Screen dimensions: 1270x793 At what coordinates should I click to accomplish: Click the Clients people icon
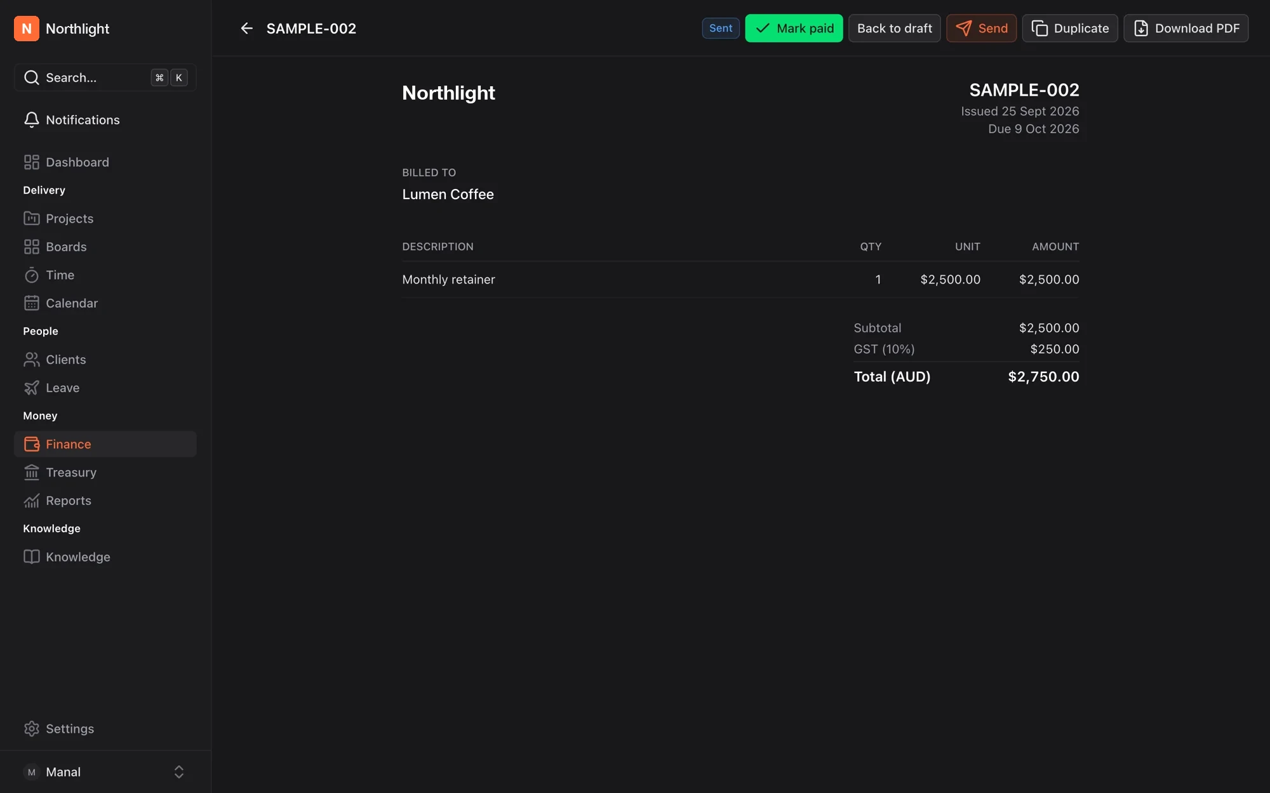32,360
